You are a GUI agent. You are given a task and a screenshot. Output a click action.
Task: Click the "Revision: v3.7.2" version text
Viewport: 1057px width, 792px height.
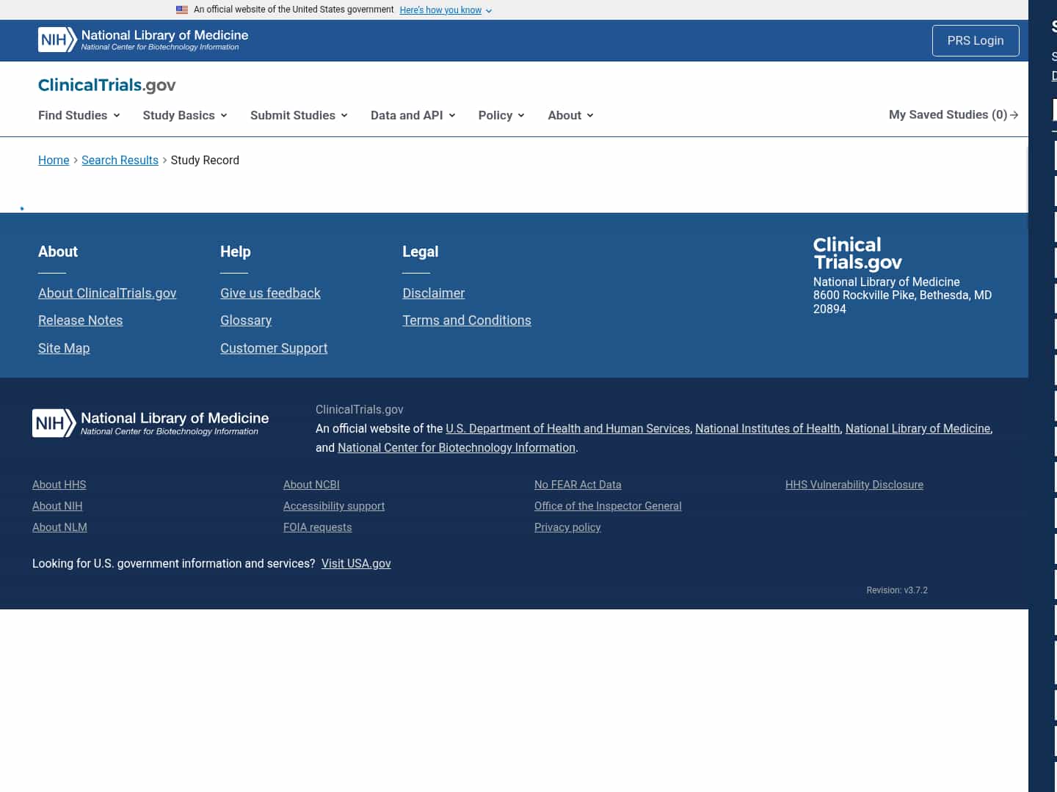(x=897, y=590)
